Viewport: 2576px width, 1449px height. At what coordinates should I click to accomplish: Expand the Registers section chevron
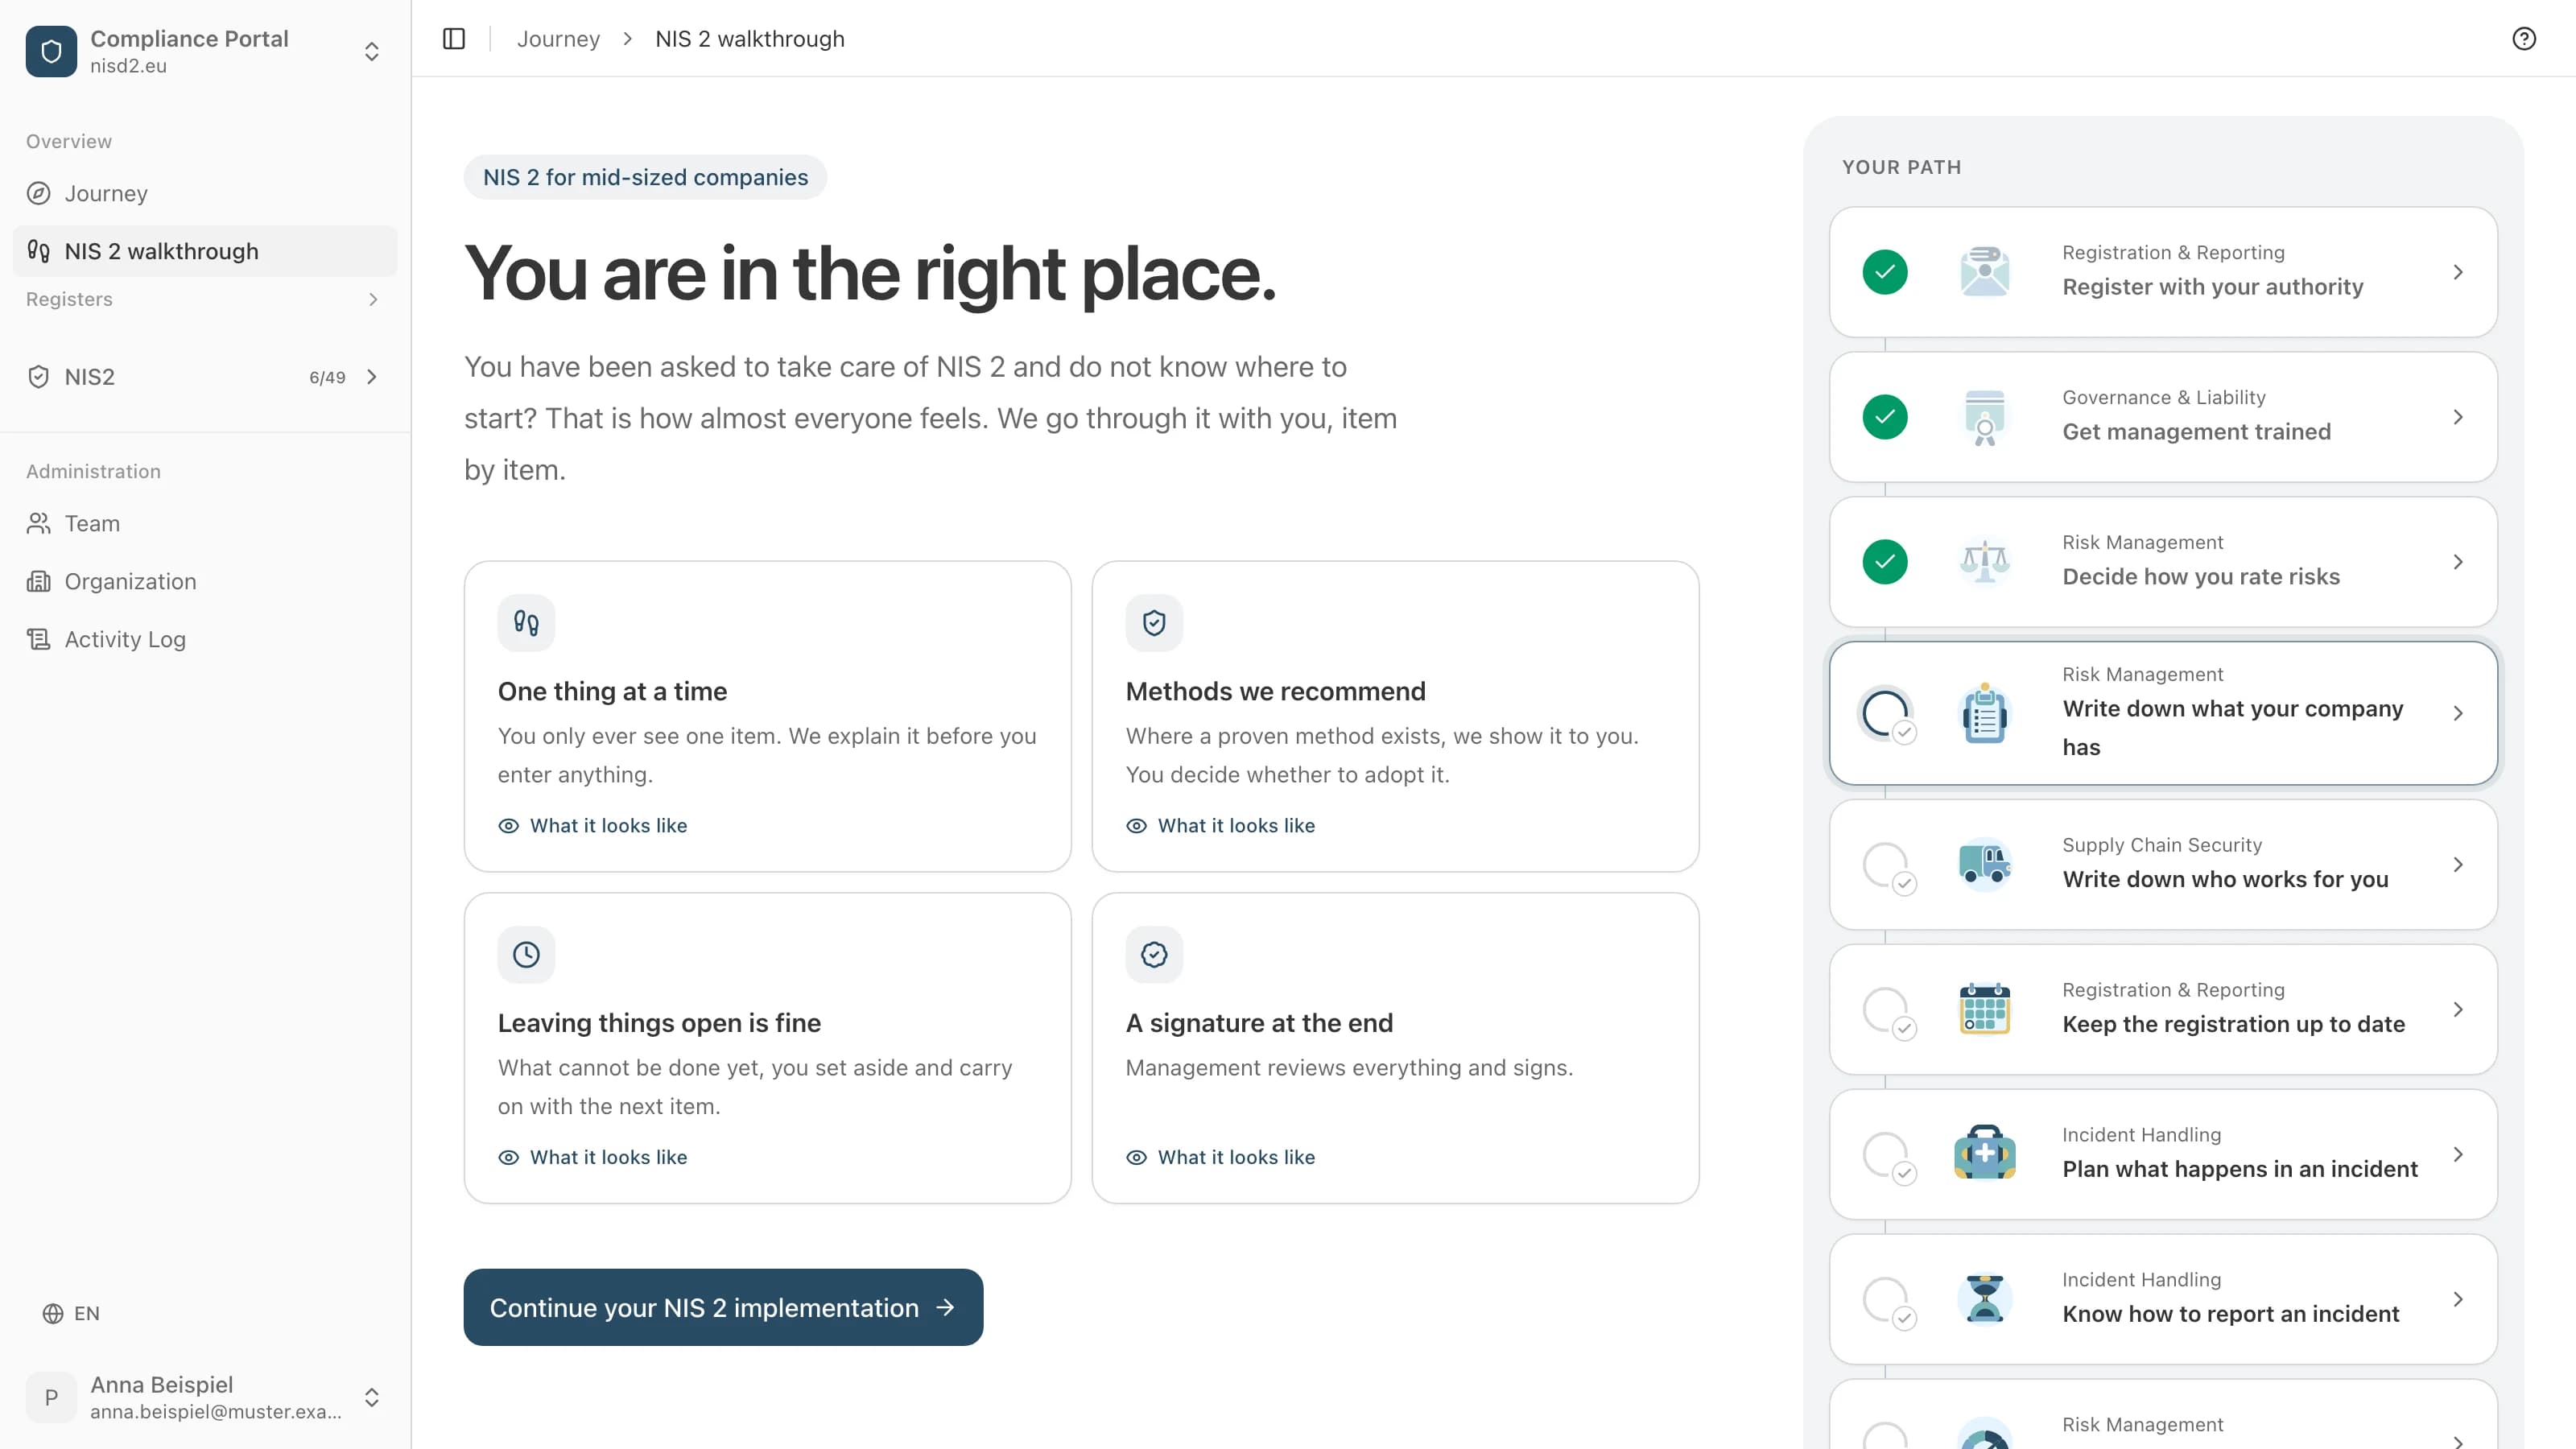373,299
